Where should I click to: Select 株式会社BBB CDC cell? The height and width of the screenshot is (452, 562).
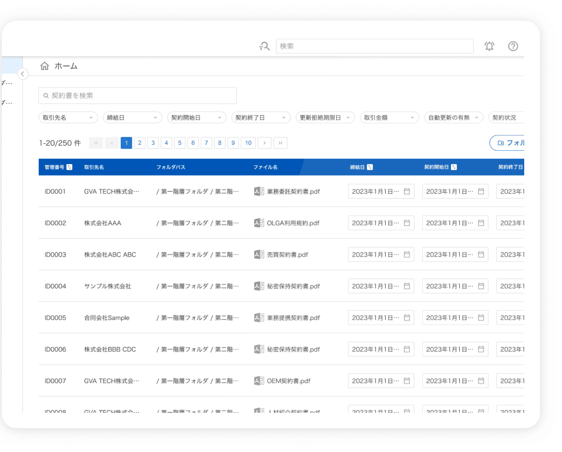point(110,349)
